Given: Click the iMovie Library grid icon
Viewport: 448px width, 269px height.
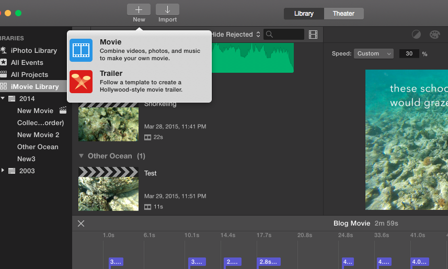Looking at the screenshot, I should click(x=3, y=86).
